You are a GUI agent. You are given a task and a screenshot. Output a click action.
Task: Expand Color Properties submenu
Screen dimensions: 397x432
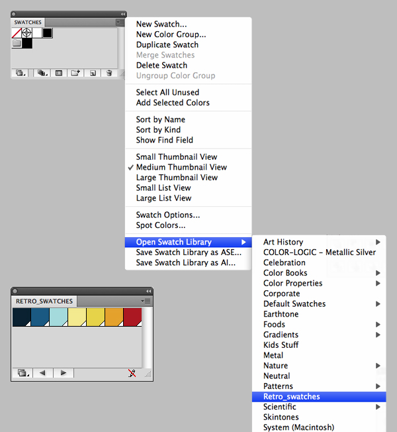pos(319,283)
